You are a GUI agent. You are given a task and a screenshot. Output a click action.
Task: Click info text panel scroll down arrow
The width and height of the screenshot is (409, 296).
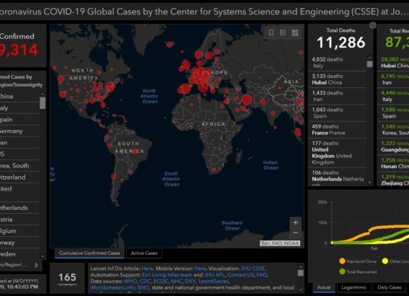pos(301,290)
